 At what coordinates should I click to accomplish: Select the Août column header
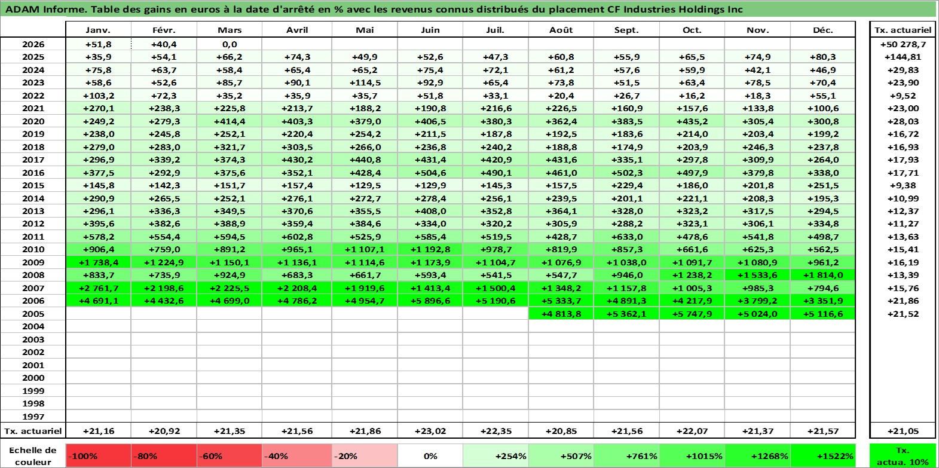561,30
